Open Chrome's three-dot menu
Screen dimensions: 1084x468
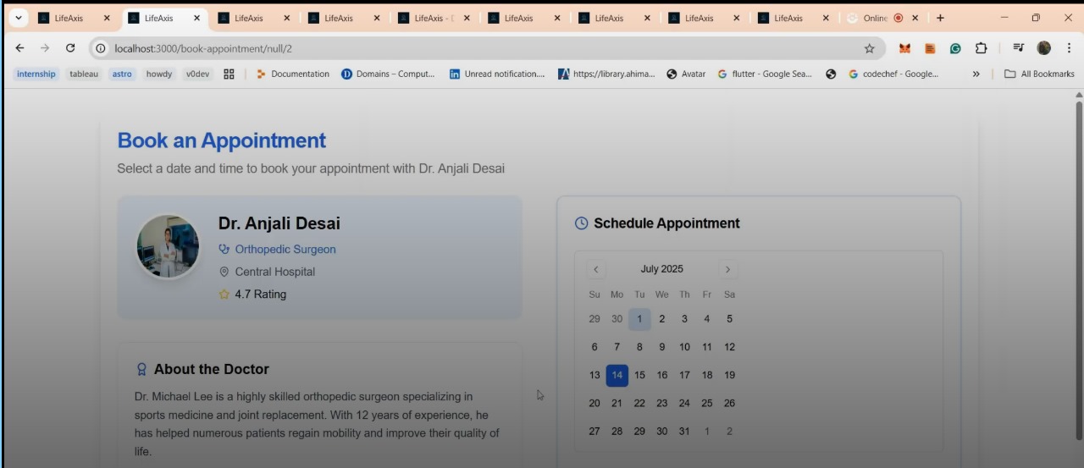[x=1069, y=49]
